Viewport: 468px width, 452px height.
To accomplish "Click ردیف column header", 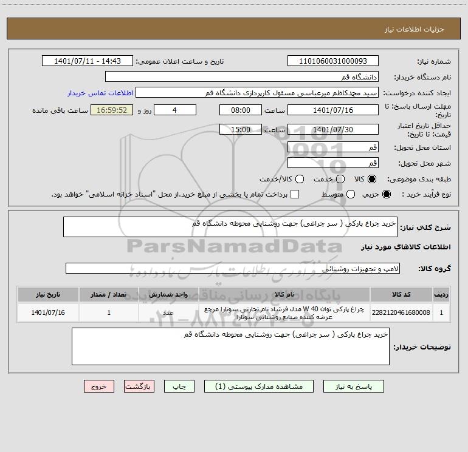I will [x=441, y=295].
